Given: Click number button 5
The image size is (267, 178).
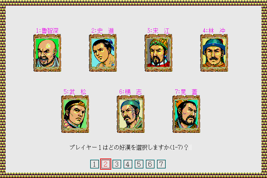Looking at the screenshot, I should click(139, 164).
